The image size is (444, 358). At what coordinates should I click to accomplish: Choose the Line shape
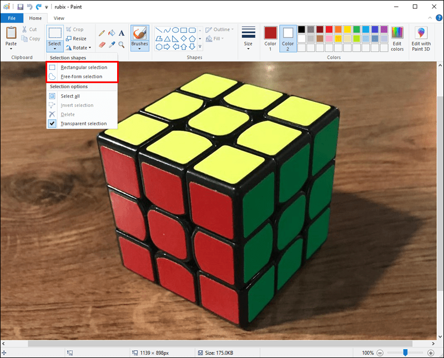tap(159, 30)
